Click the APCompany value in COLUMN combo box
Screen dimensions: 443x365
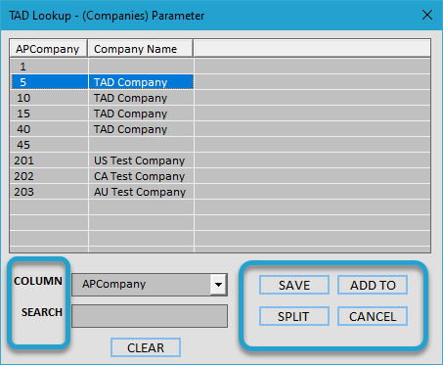pos(113,284)
